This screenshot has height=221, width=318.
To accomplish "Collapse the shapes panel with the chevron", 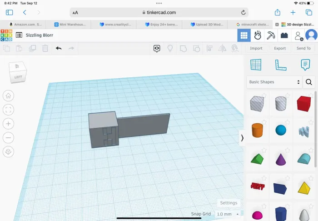I will (x=242, y=138).
